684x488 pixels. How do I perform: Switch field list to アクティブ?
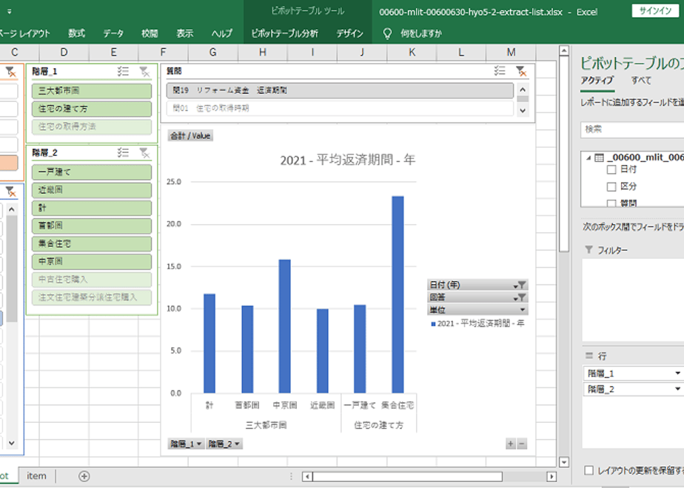(x=597, y=80)
